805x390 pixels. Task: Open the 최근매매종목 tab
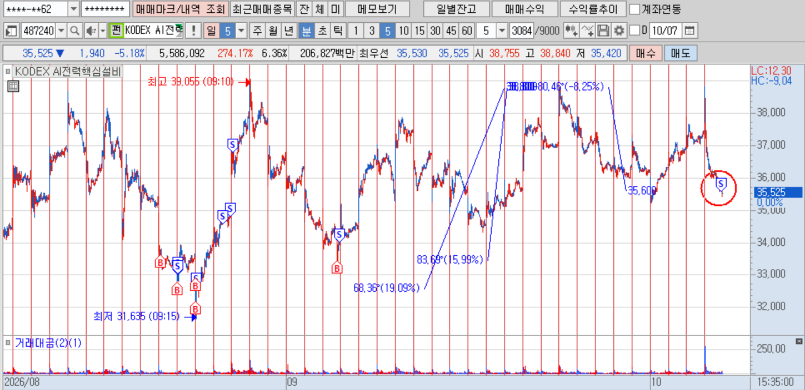click(261, 9)
